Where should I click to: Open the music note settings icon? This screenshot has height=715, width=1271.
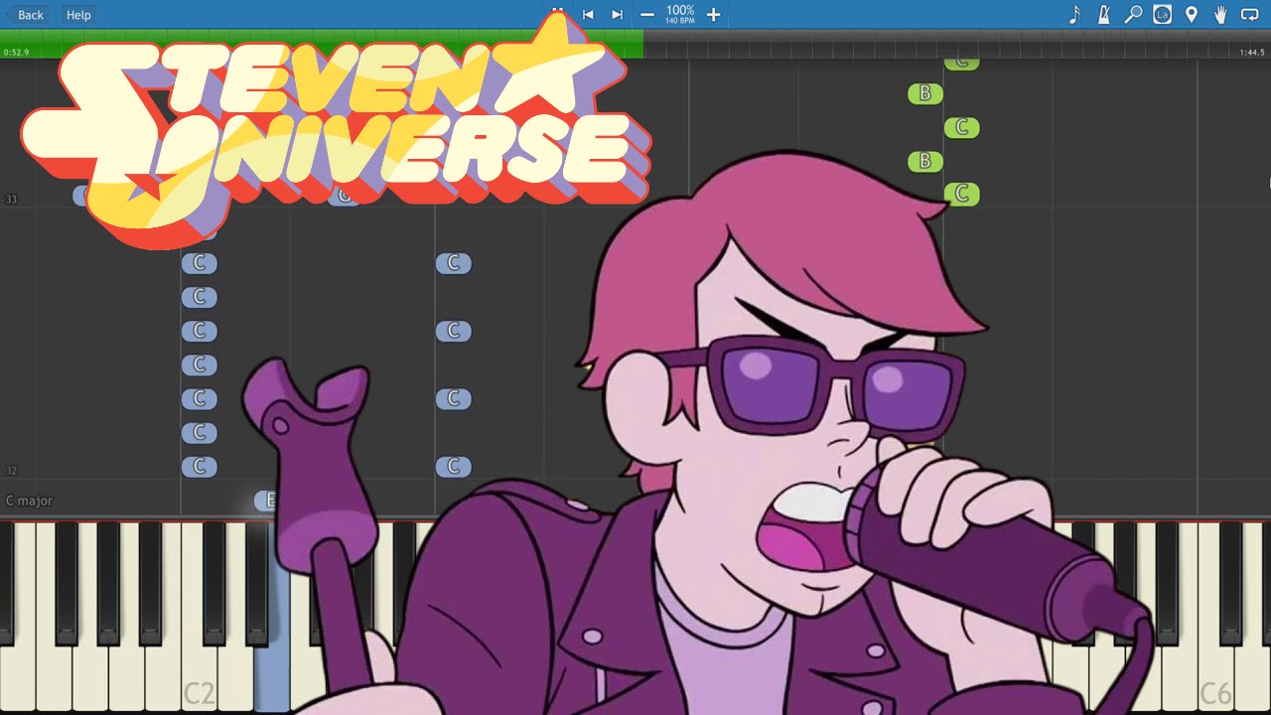pos(1074,15)
